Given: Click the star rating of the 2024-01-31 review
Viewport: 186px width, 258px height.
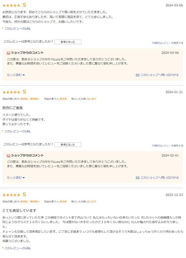Looking at the screenshot, I should pos(11,92).
